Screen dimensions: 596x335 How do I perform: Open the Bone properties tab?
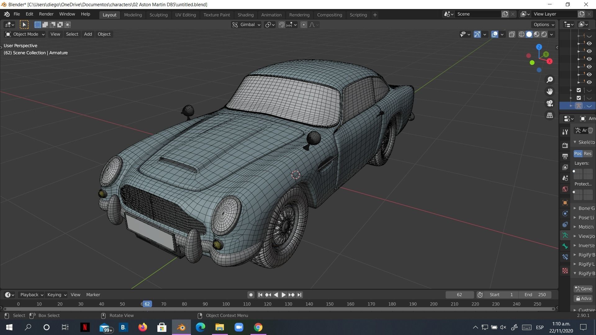point(565,246)
